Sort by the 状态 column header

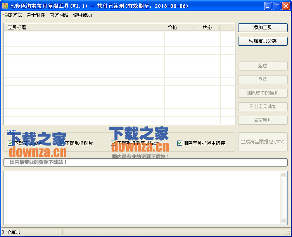click(x=207, y=27)
